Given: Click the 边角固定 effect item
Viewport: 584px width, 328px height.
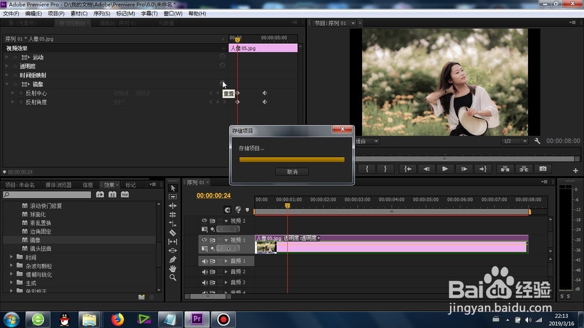Looking at the screenshot, I should tap(41, 232).
